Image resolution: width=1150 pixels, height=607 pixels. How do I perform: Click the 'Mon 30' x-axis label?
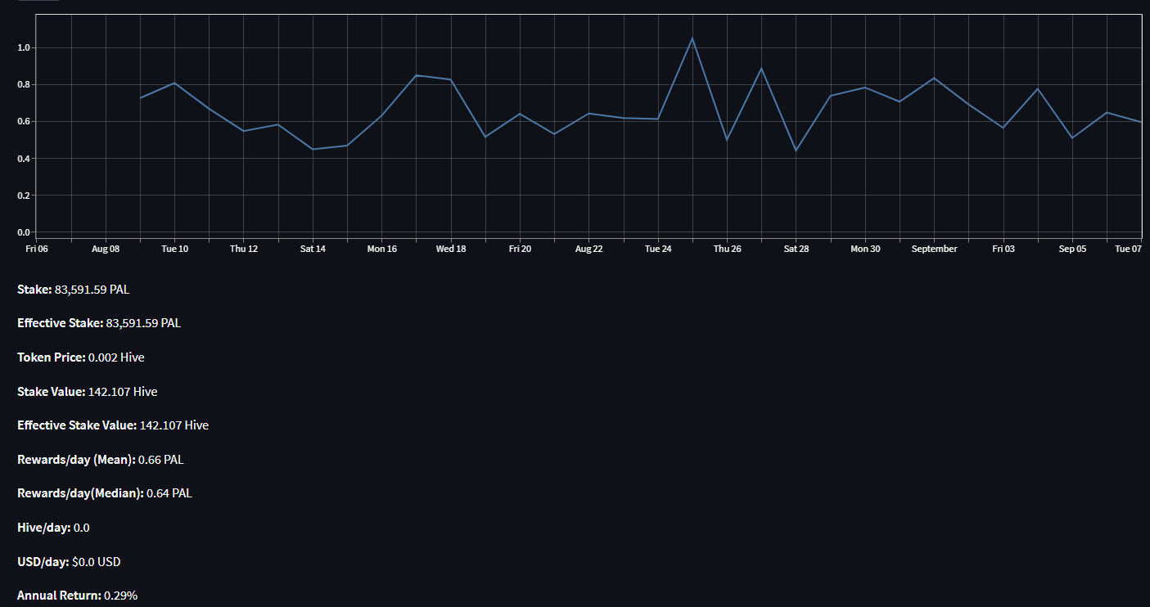coord(865,249)
